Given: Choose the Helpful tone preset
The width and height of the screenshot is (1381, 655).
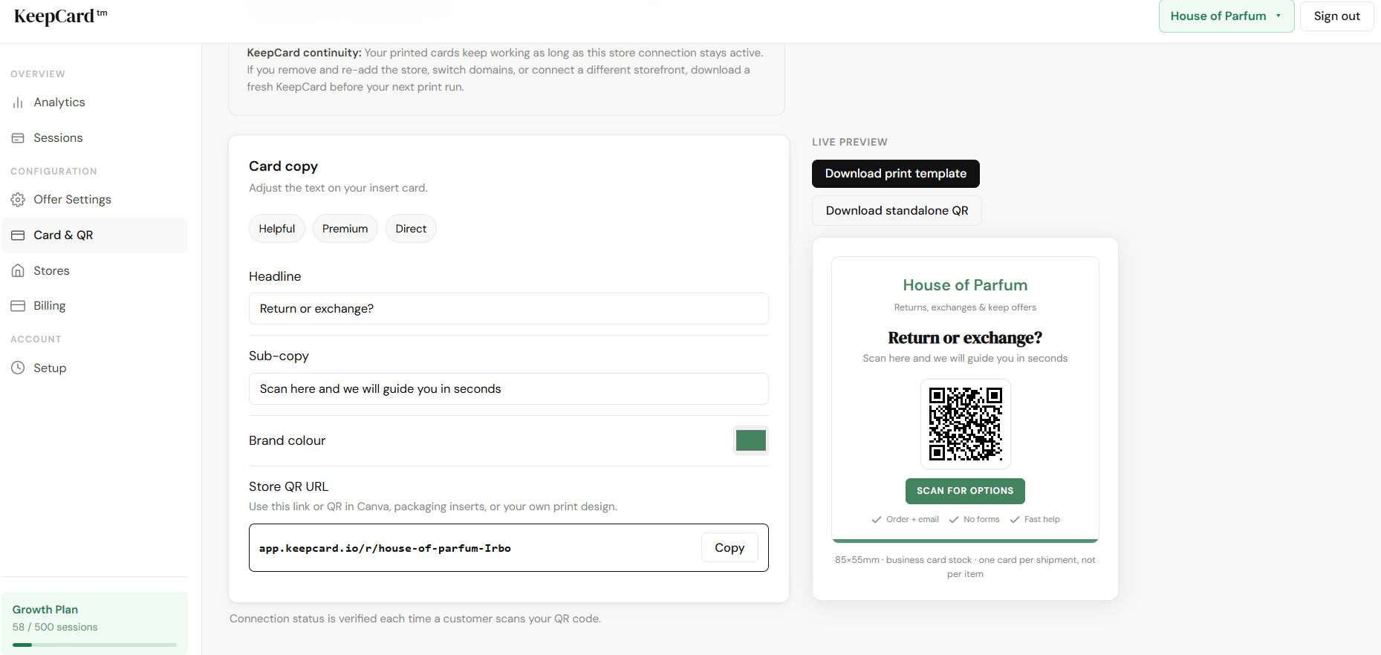Looking at the screenshot, I should click(x=277, y=229).
